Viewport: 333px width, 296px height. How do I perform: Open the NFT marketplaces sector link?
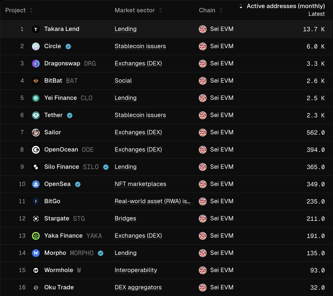pyautogui.click(x=141, y=184)
